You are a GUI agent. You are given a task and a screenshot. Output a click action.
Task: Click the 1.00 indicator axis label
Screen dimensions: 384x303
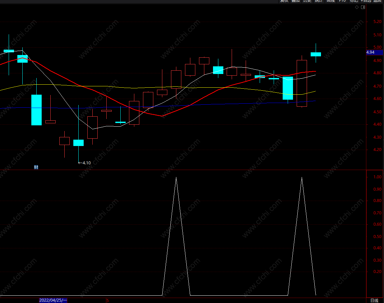[x=377, y=177]
